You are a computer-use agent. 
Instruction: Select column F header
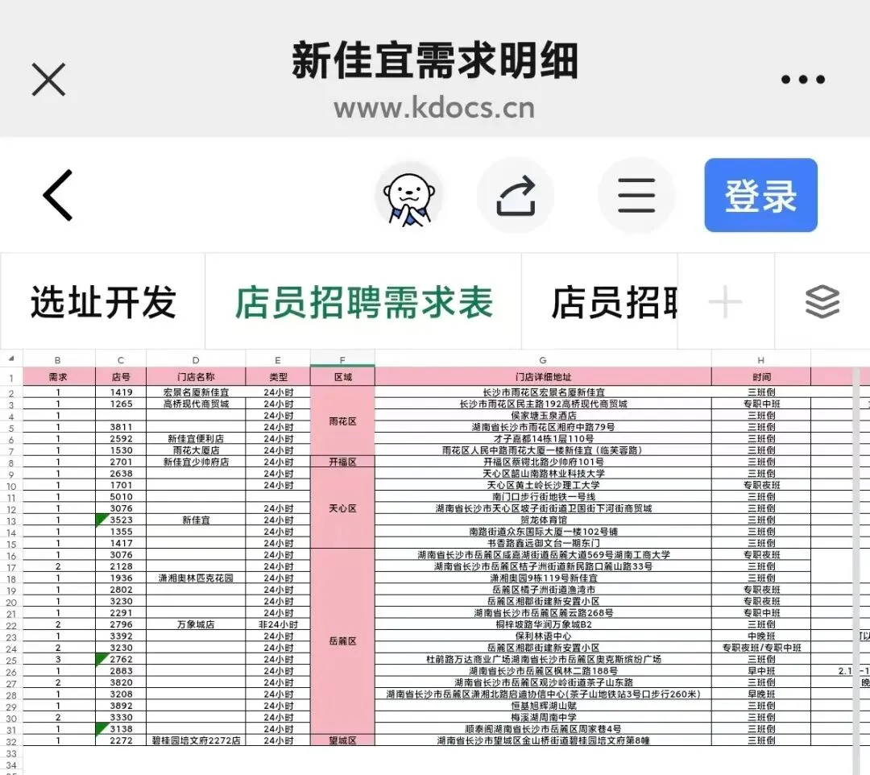(342, 359)
